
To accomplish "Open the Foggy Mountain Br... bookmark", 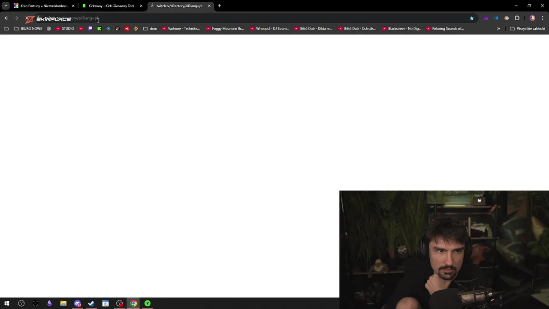I will pos(225,29).
